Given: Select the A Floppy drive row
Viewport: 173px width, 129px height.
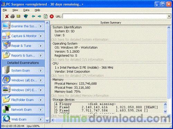Looking at the screenshot, I should tap(85, 104).
